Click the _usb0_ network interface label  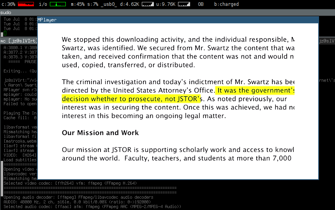(109, 4)
